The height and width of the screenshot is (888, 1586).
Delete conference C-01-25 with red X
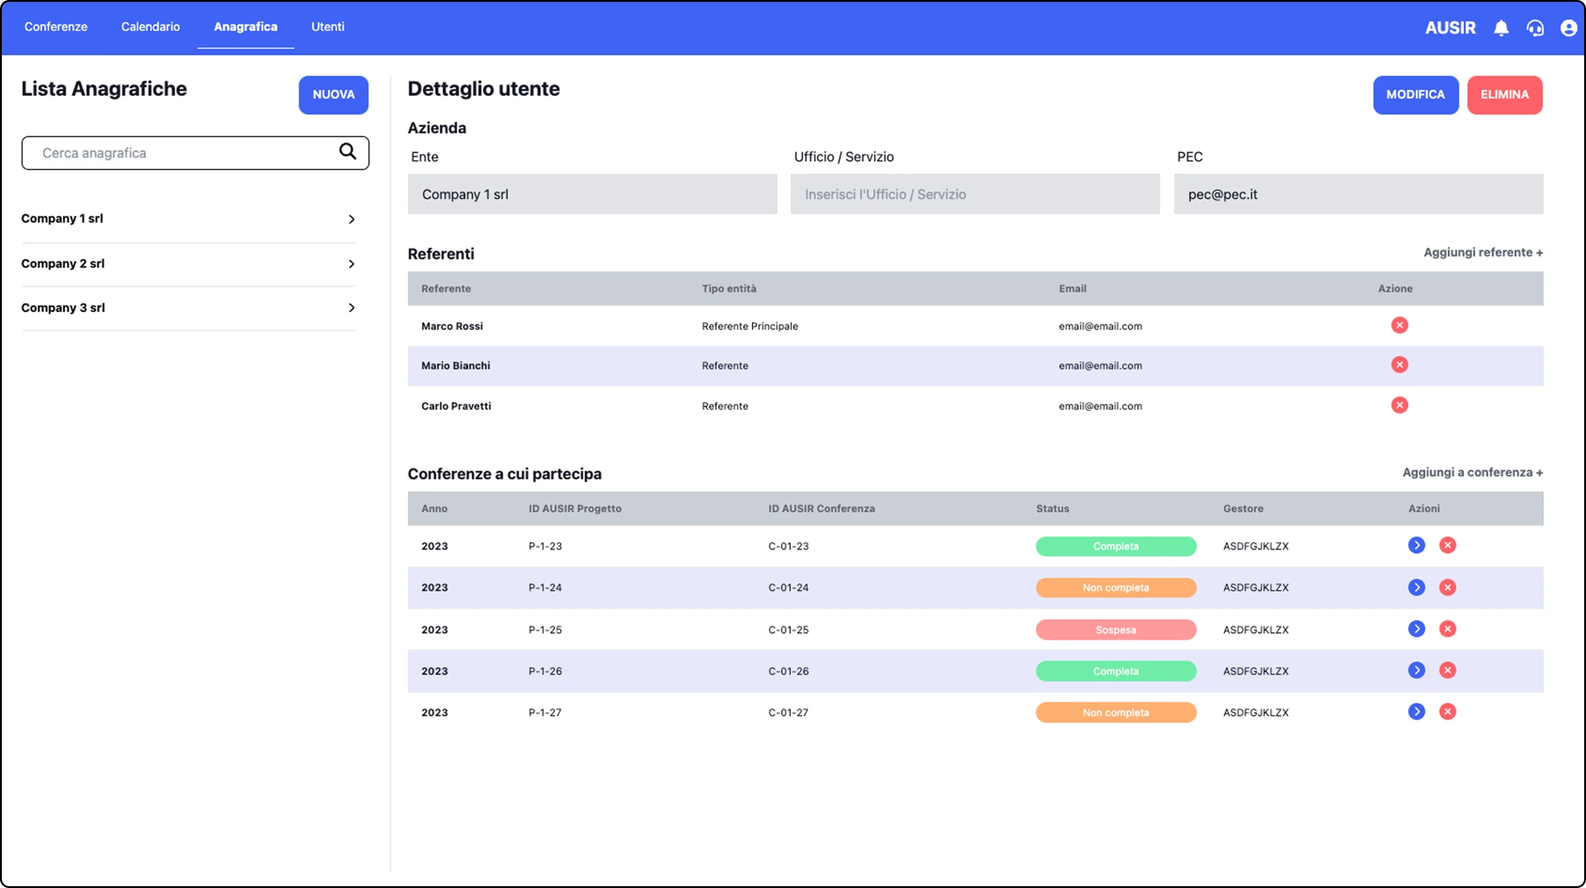(1448, 629)
